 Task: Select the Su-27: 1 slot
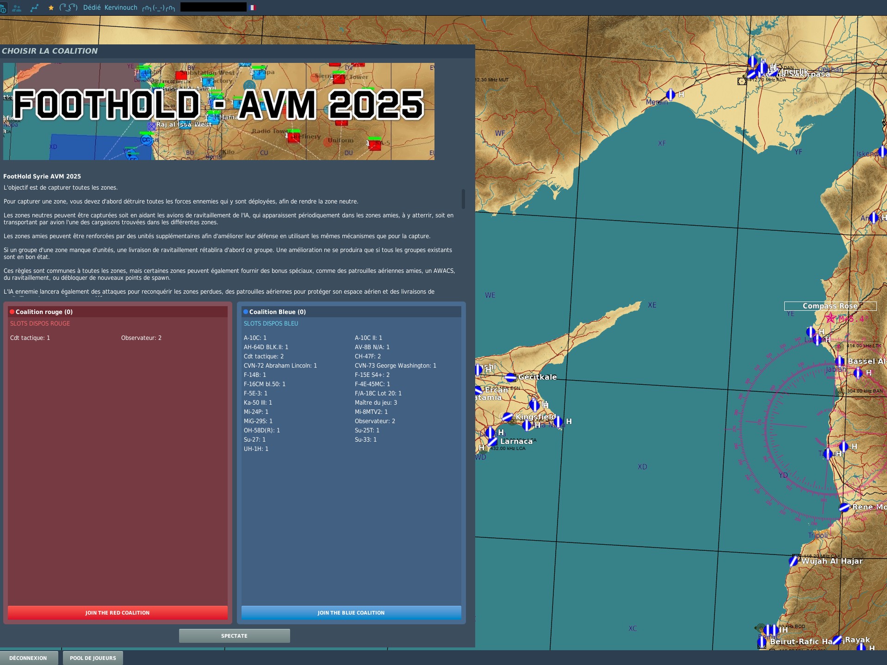point(255,440)
